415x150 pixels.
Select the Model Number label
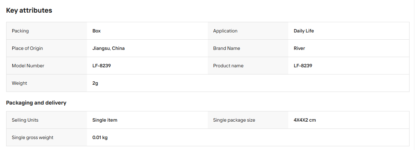tap(28, 66)
